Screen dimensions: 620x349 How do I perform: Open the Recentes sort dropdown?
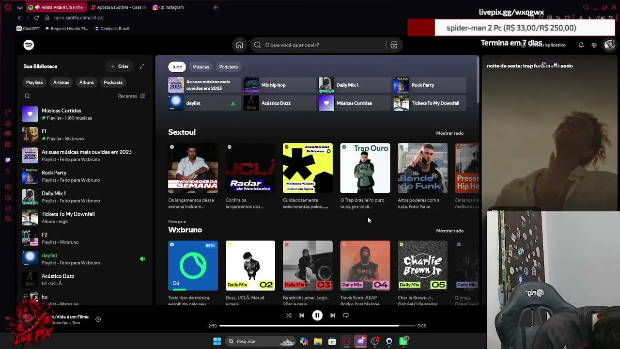click(x=131, y=96)
